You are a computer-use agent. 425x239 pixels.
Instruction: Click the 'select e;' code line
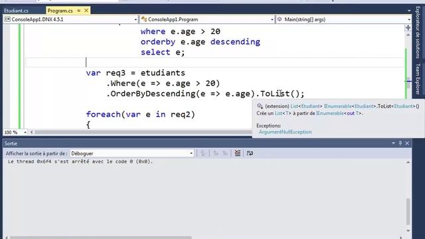[163, 52]
